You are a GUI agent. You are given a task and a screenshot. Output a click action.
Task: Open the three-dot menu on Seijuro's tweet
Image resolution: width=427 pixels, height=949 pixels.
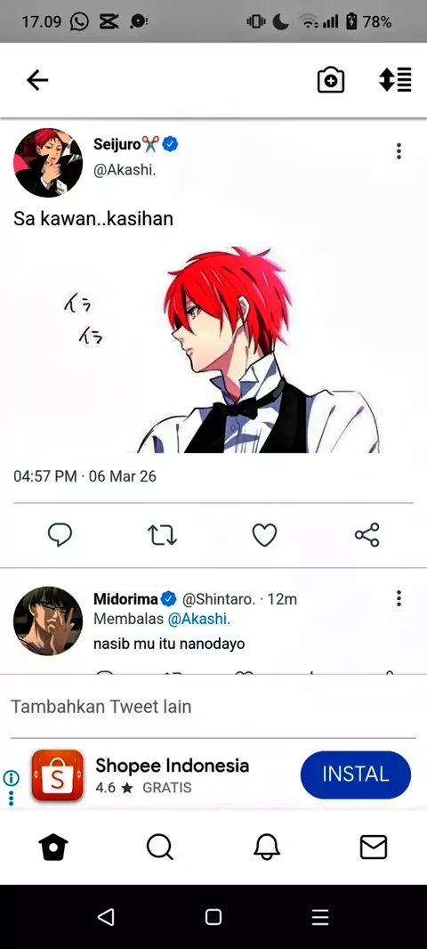pyautogui.click(x=399, y=150)
